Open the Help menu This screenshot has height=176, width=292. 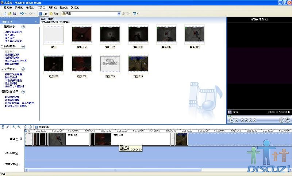pos(75,8)
